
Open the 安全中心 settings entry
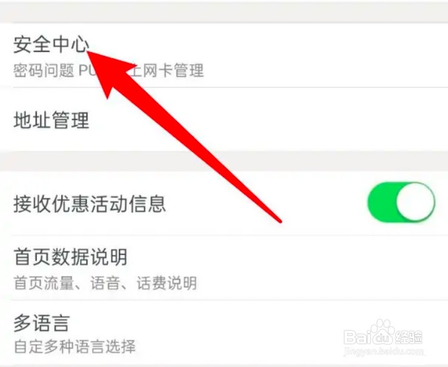(224, 56)
